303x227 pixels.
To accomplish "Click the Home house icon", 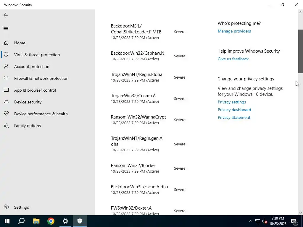I will pyautogui.click(x=6, y=43).
